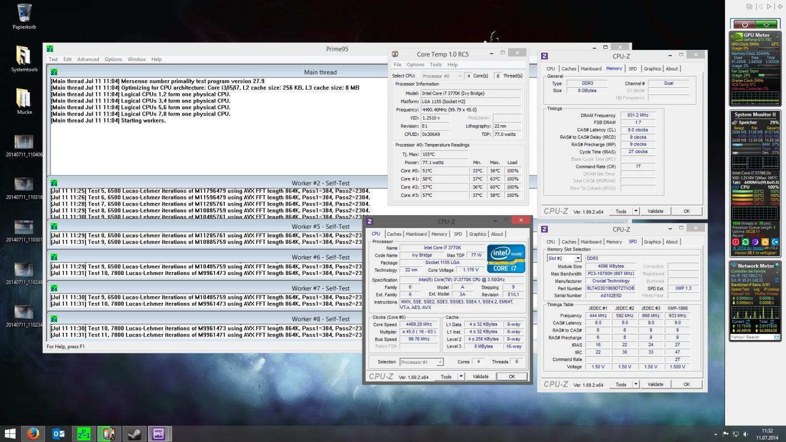Click the Intel Core i7 logo in CPU-Z
Screen dimensions: 786x442
click(x=506, y=258)
